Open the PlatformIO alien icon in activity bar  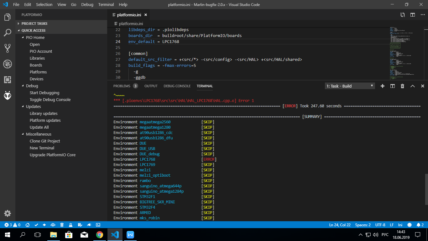pos(8,95)
